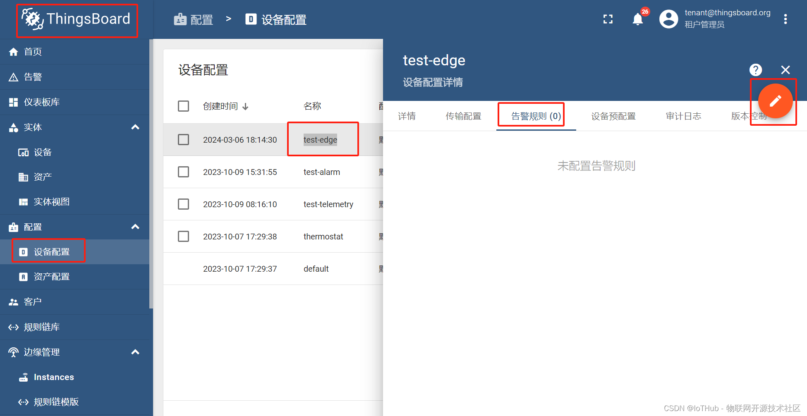The height and width of the screenshot is (416, 807).
Task: Click the fullscreen toggle icon
Action: coord(608,19)
